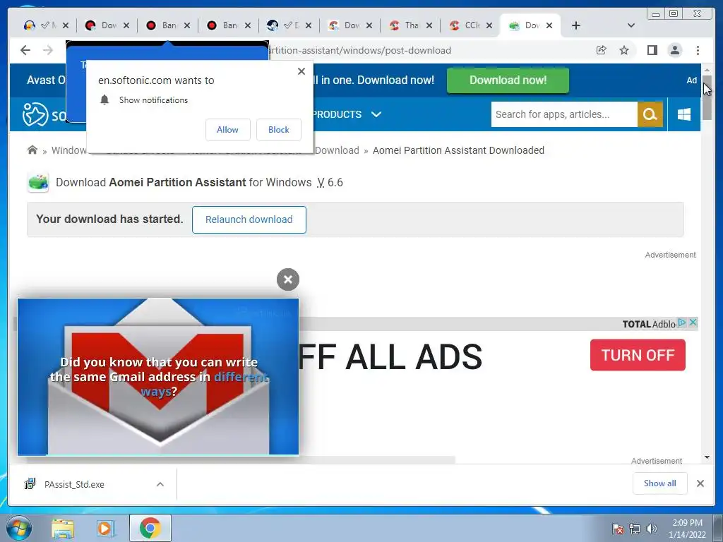Click the Chrome taskbar icon
Screen dimensions: 723x542
pyautogui.click(x=150, y=528)
